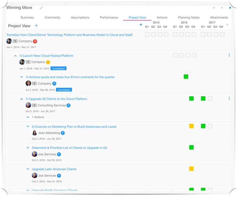Image resolution: width=238 pixels, height=197 pixels.
Task: Click green 2016 Q3 status square for Achieve quota
Action: pyautogui.click(x=186, y=77)
